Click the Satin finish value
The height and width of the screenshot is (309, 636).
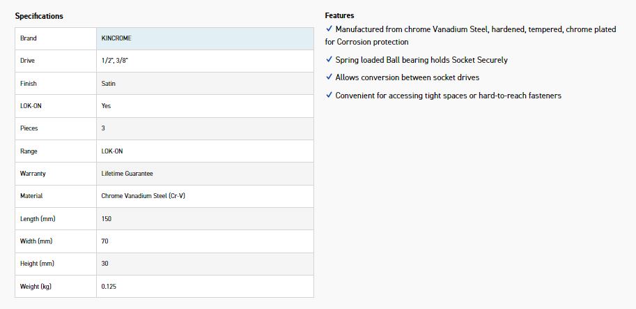[x=108, y=84]
